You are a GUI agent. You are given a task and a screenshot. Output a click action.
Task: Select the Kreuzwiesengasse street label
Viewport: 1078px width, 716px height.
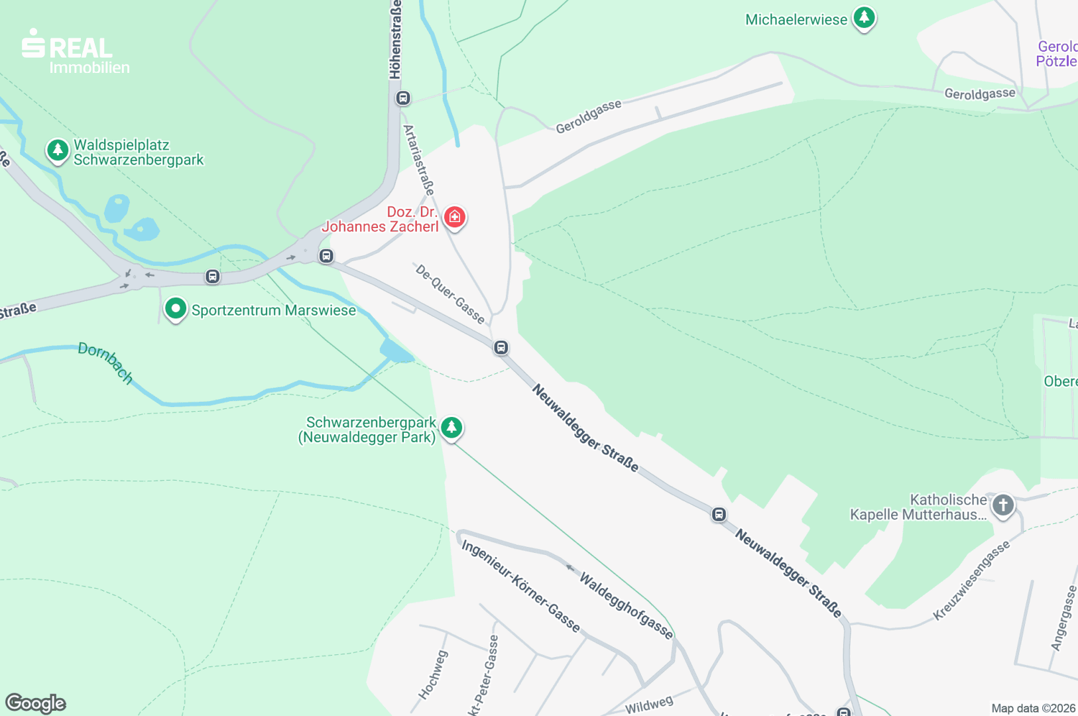(x=971, y=581)
